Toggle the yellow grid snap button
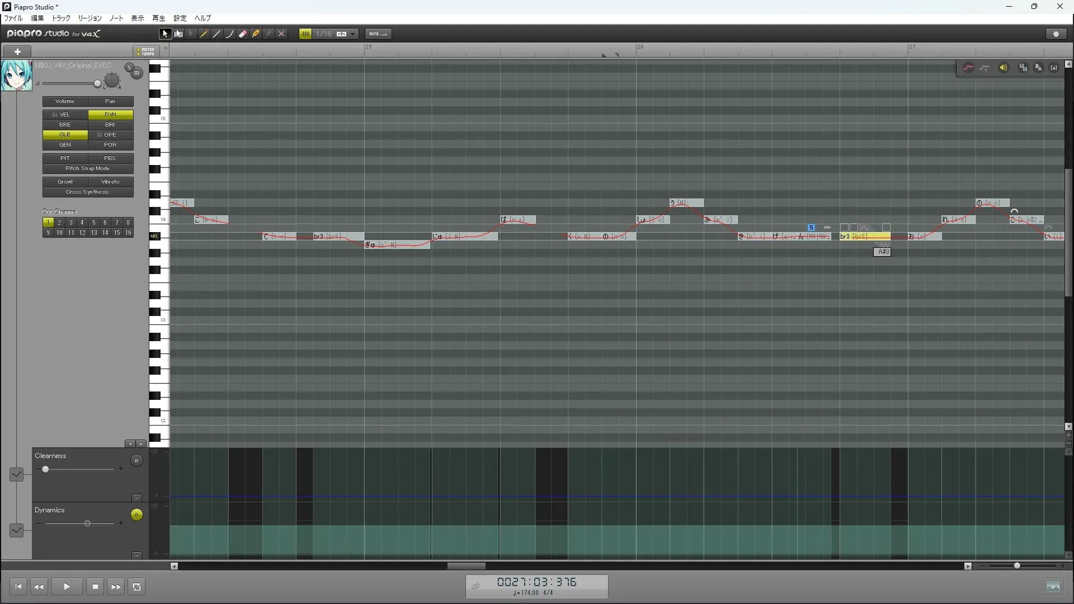1074x604 pixels. 305,34
